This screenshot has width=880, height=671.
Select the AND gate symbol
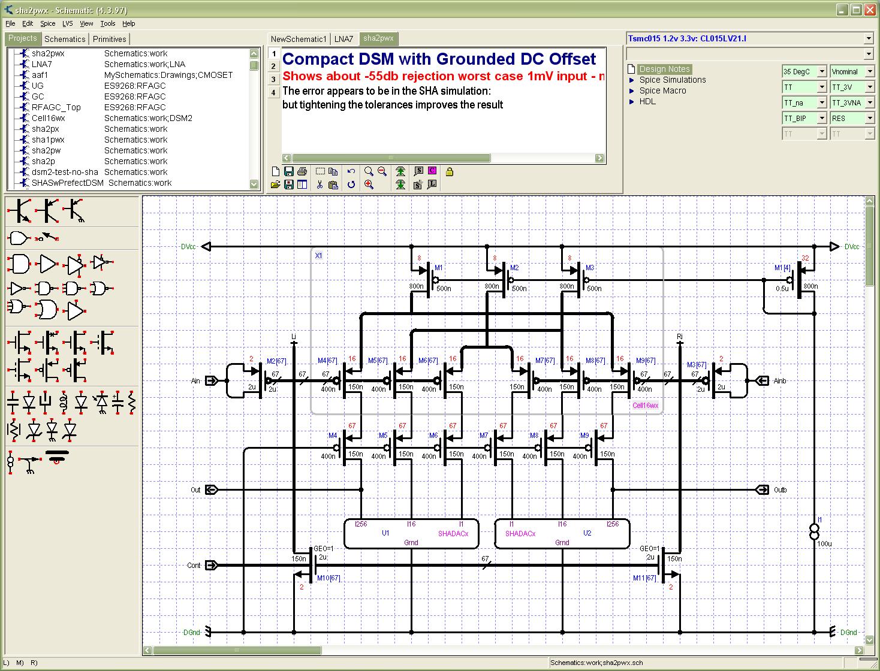19,264
